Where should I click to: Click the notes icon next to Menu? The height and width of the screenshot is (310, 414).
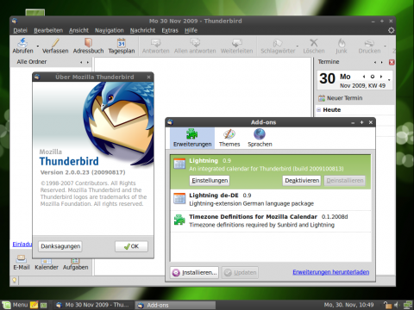pyautogui.click(x=34, y=305)
